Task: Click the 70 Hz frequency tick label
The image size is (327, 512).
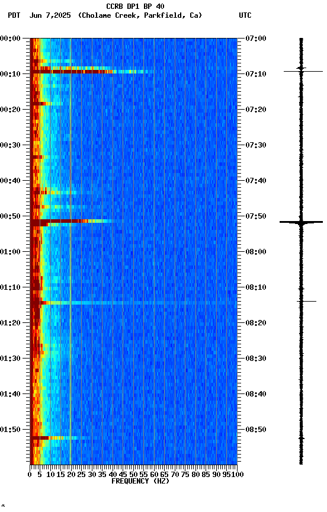Action: 175,475
